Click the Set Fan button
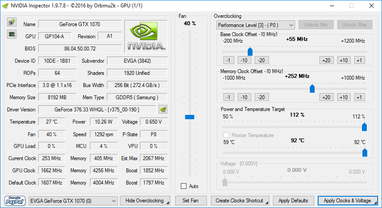The height and width of the screenshot is (208, 382). coord(191,201)
